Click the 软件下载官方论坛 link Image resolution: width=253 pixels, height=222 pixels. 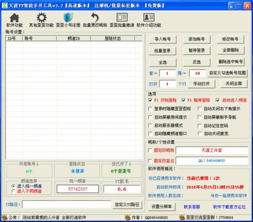pyautogui.click(x=229, y=207)
